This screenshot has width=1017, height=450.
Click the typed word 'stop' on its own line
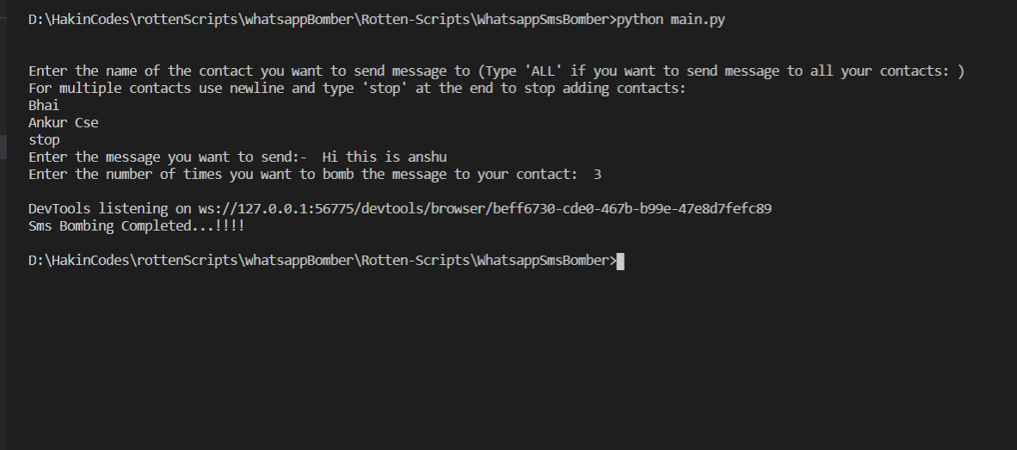click(x=44, y=140)
